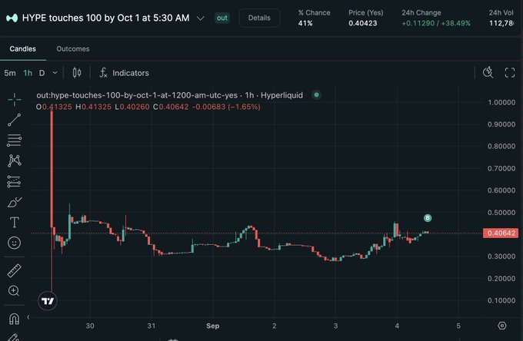Image resolution: width=523 pixels, height=341 pixels.
Task: Open the emoji icons tool
Action: (x=15, y=243)
